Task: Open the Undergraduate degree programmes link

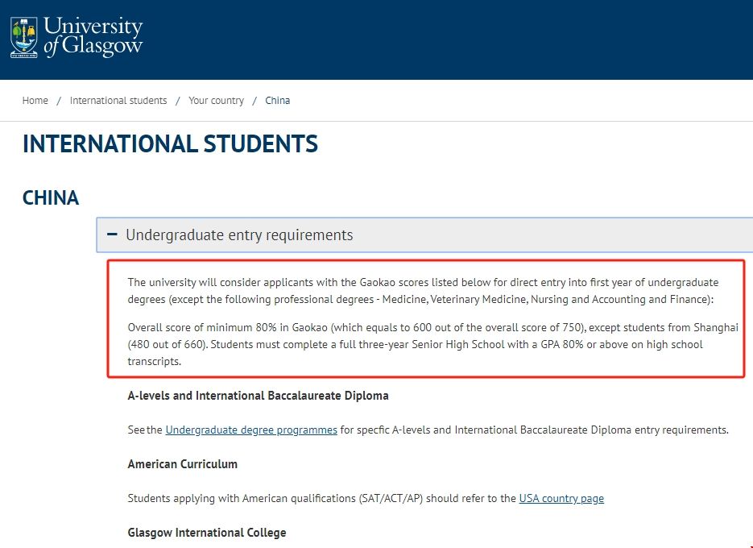Action: coord(251,430)
